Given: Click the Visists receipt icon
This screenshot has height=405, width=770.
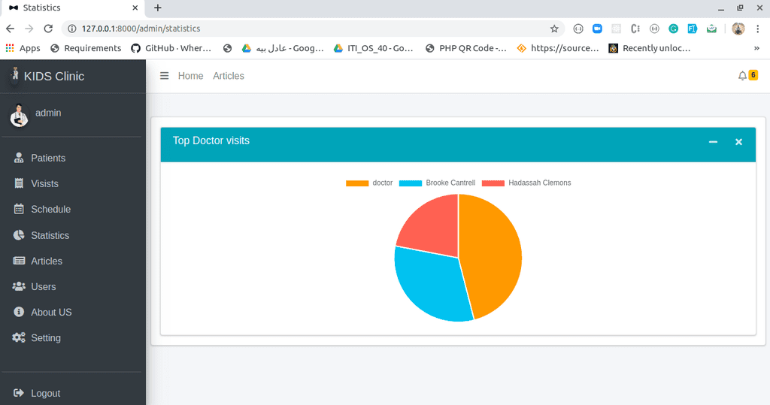Looking at the screenshot, I should (x=19, y=183).
